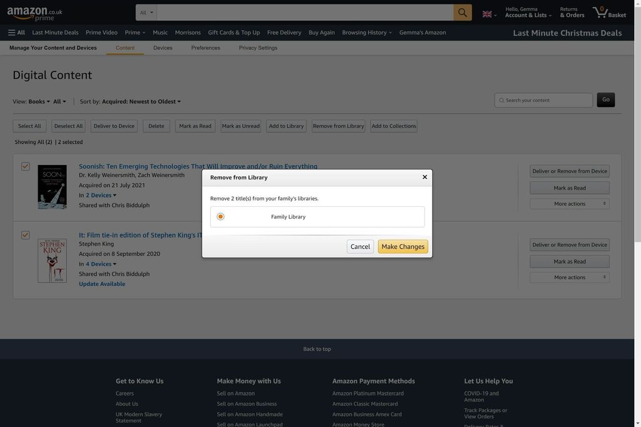Switch to the Preferences tab

click(x=205, y=48)
